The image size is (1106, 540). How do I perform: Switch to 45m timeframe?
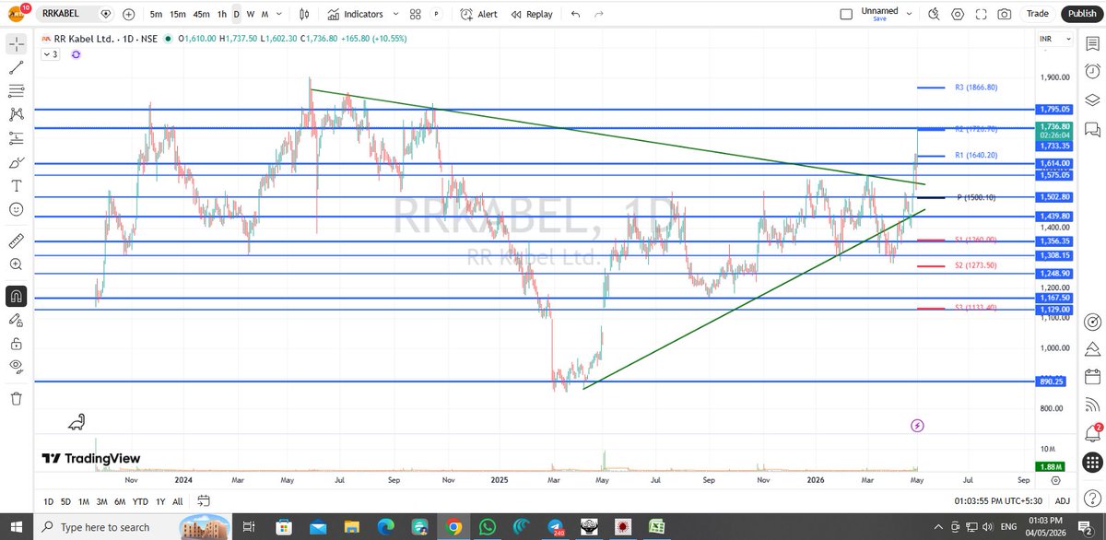pyautogui.click(x=201, y=14)
